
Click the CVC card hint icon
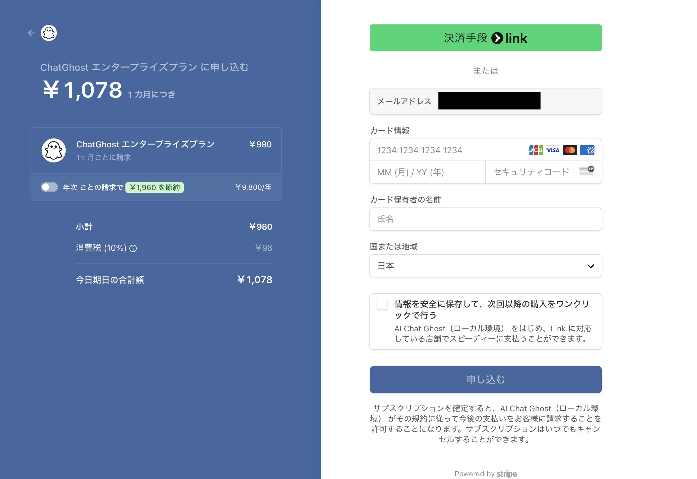coord(587,171)
